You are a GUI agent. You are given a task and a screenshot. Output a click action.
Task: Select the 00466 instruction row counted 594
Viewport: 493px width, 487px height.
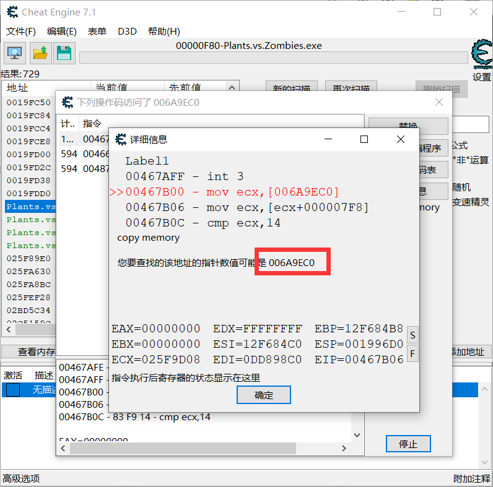(x=84, y=153)
